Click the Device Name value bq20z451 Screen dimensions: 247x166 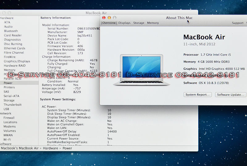(x=85, y=36)
